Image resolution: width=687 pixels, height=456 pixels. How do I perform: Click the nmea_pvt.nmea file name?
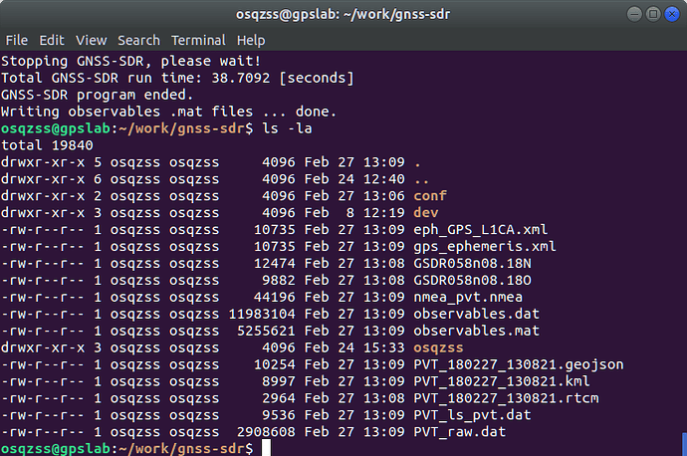click(468, 297)
